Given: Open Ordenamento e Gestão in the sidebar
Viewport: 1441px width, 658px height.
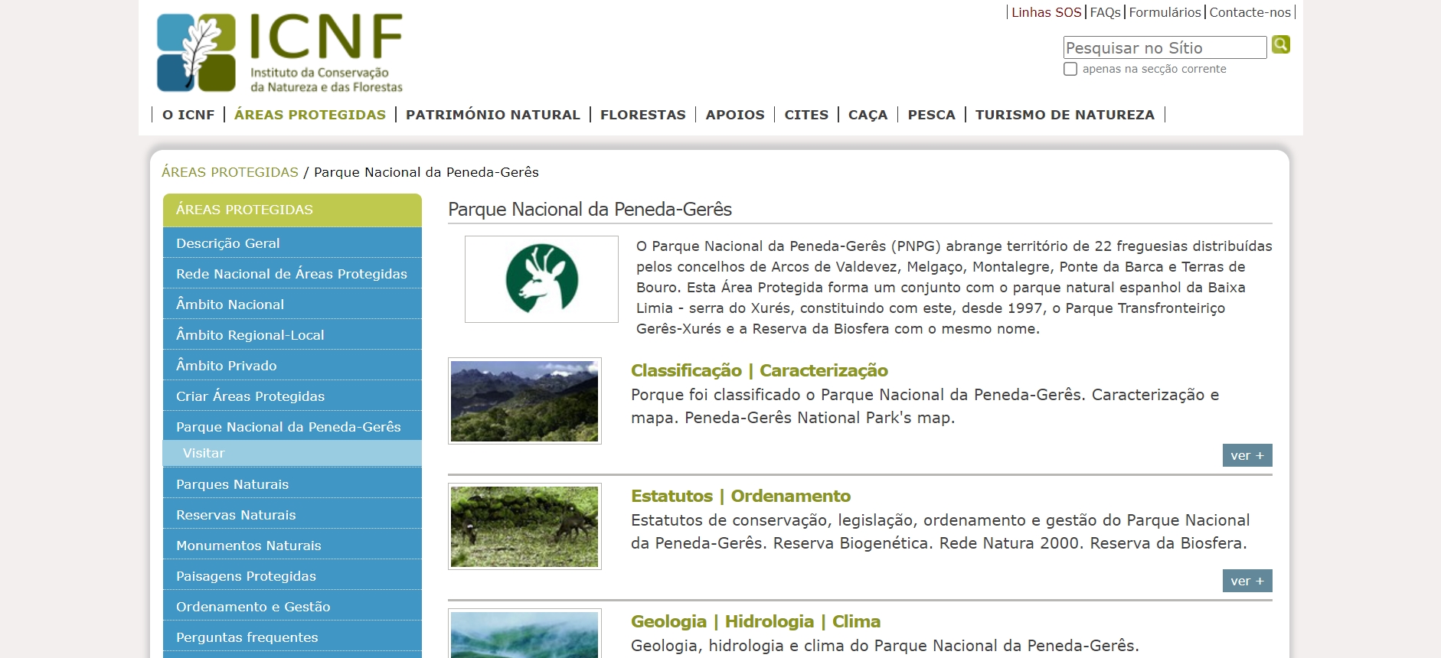Looking at the screenshot, I should click(292, 606).
